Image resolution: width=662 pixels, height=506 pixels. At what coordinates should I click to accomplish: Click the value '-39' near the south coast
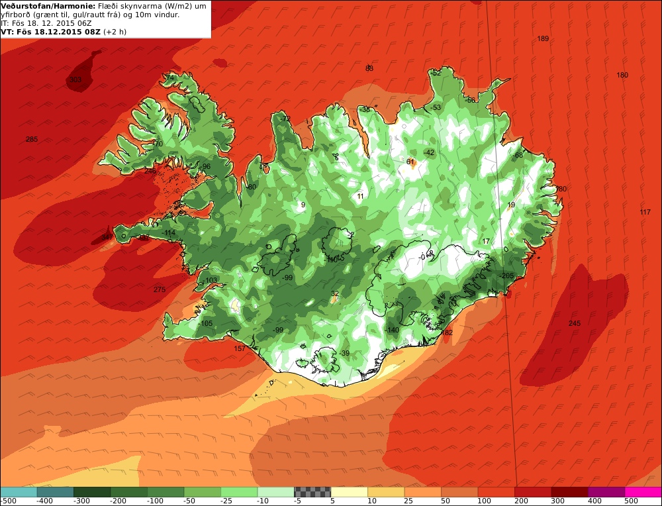344,353
